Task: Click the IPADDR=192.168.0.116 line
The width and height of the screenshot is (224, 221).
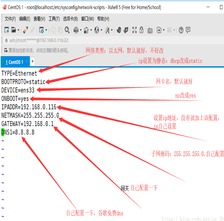Action: click(29, 107)
